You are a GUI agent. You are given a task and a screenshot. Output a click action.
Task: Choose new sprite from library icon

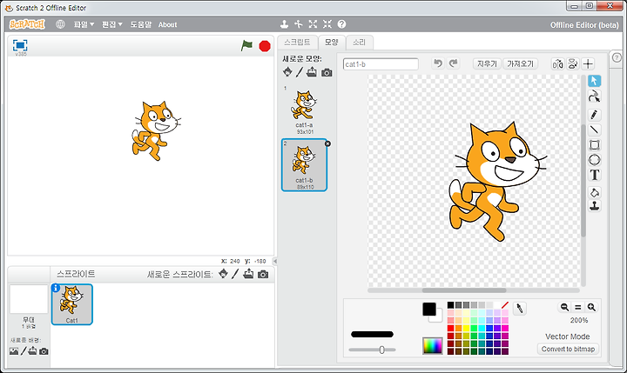(x=223, y=274)
